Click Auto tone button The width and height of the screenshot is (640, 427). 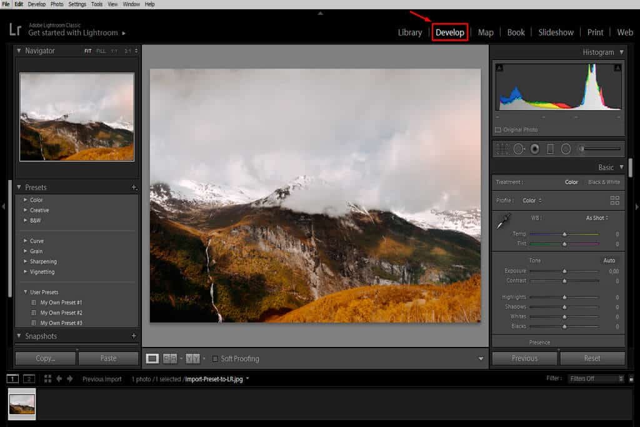(609, 261)
